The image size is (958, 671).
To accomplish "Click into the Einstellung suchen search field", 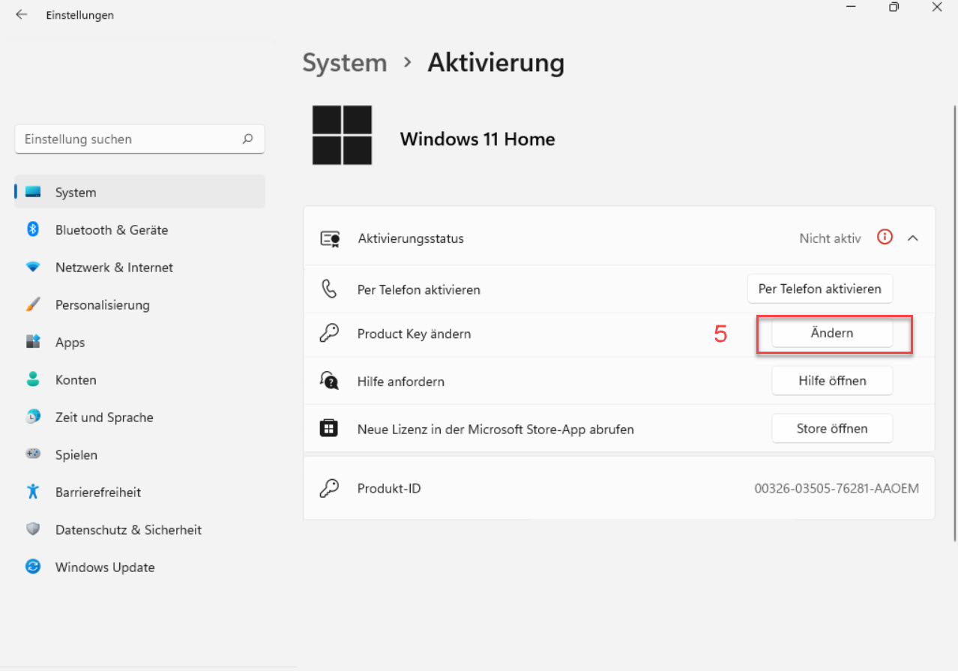I will pyautogui.click(x=139, y=139).
